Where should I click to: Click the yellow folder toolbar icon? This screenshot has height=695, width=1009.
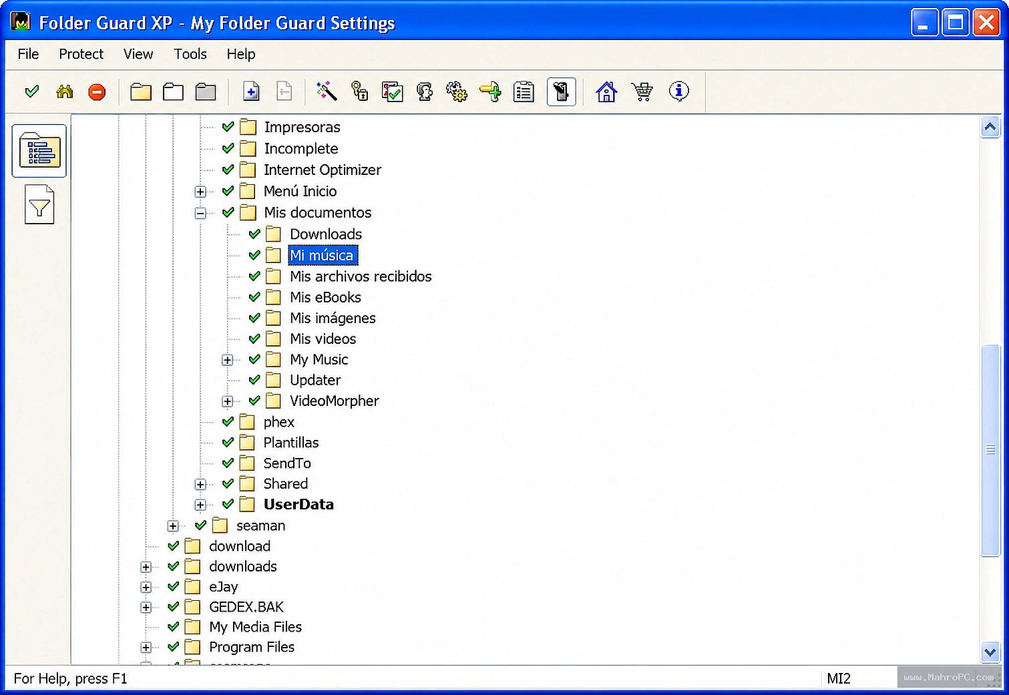(x=141, y=91)
